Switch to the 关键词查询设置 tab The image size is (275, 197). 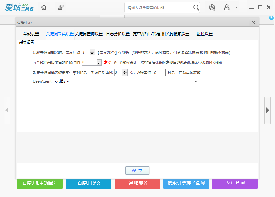point(89,34)
